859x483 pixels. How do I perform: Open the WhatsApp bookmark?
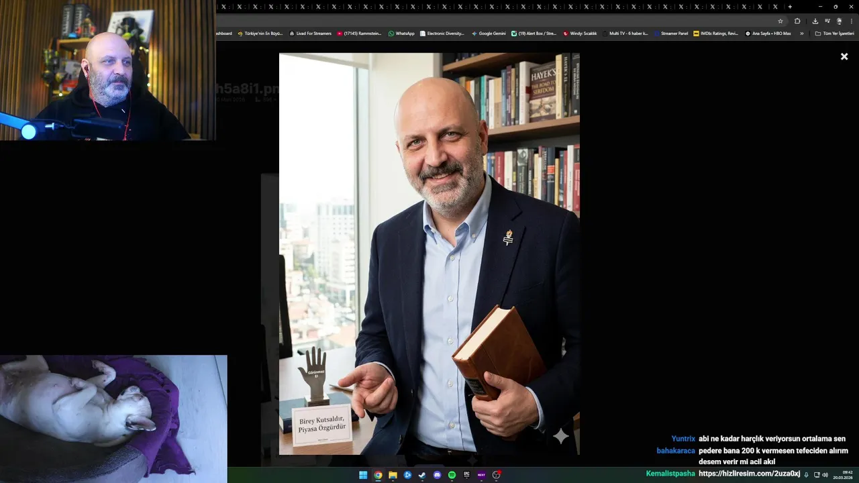tap(401, 34)
